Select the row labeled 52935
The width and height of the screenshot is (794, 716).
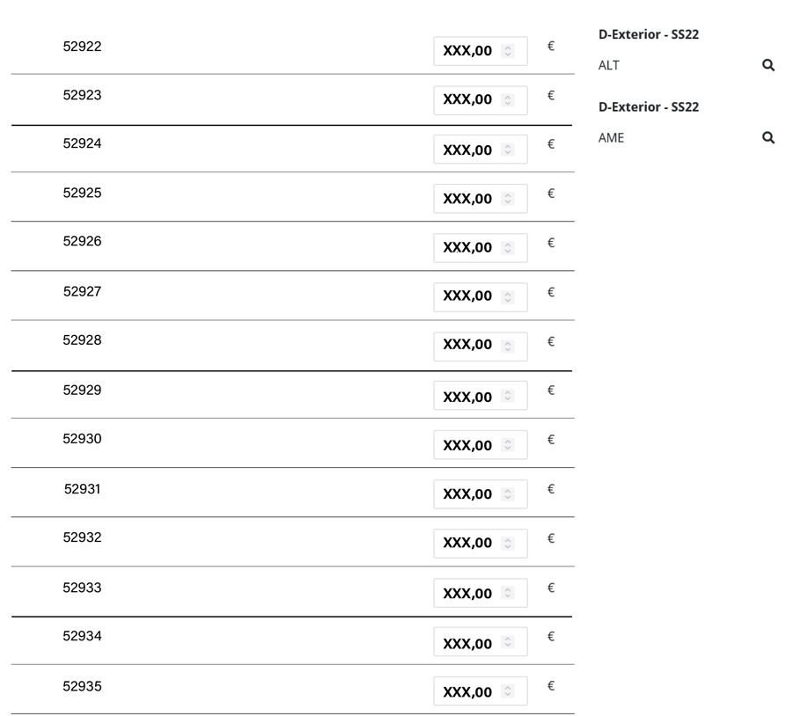point(82,686)
